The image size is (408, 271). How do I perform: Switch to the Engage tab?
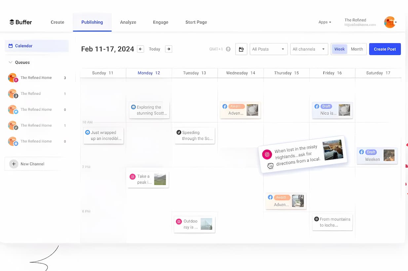pyautogui.click(x=161, y=22)
